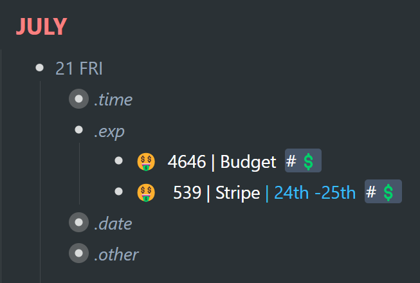This screenshot has width=420, height=283.
Task: Click the bullet before the 539 Stripe entry
Action: point(118,192)
